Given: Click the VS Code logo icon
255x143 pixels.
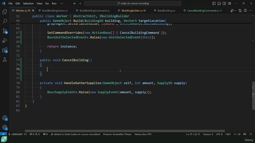Looking at the screenshot, I should 4,4.
